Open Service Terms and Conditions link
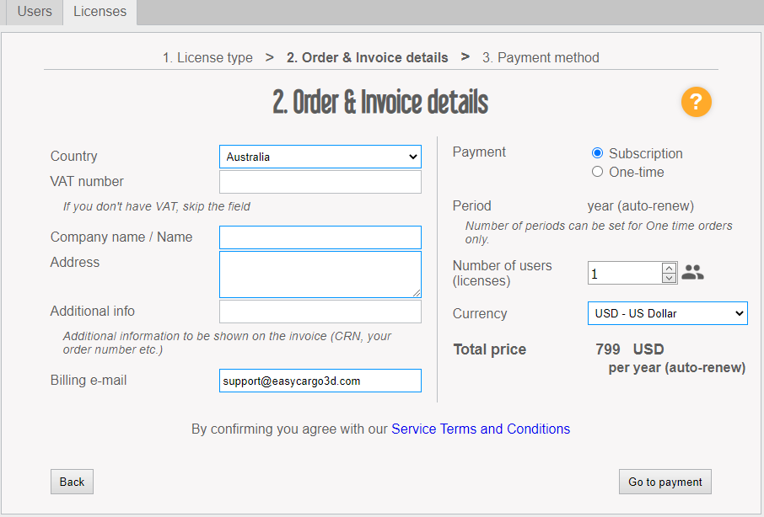The width and height of the screenshot is (764, 517). click(x=481, y=429)
